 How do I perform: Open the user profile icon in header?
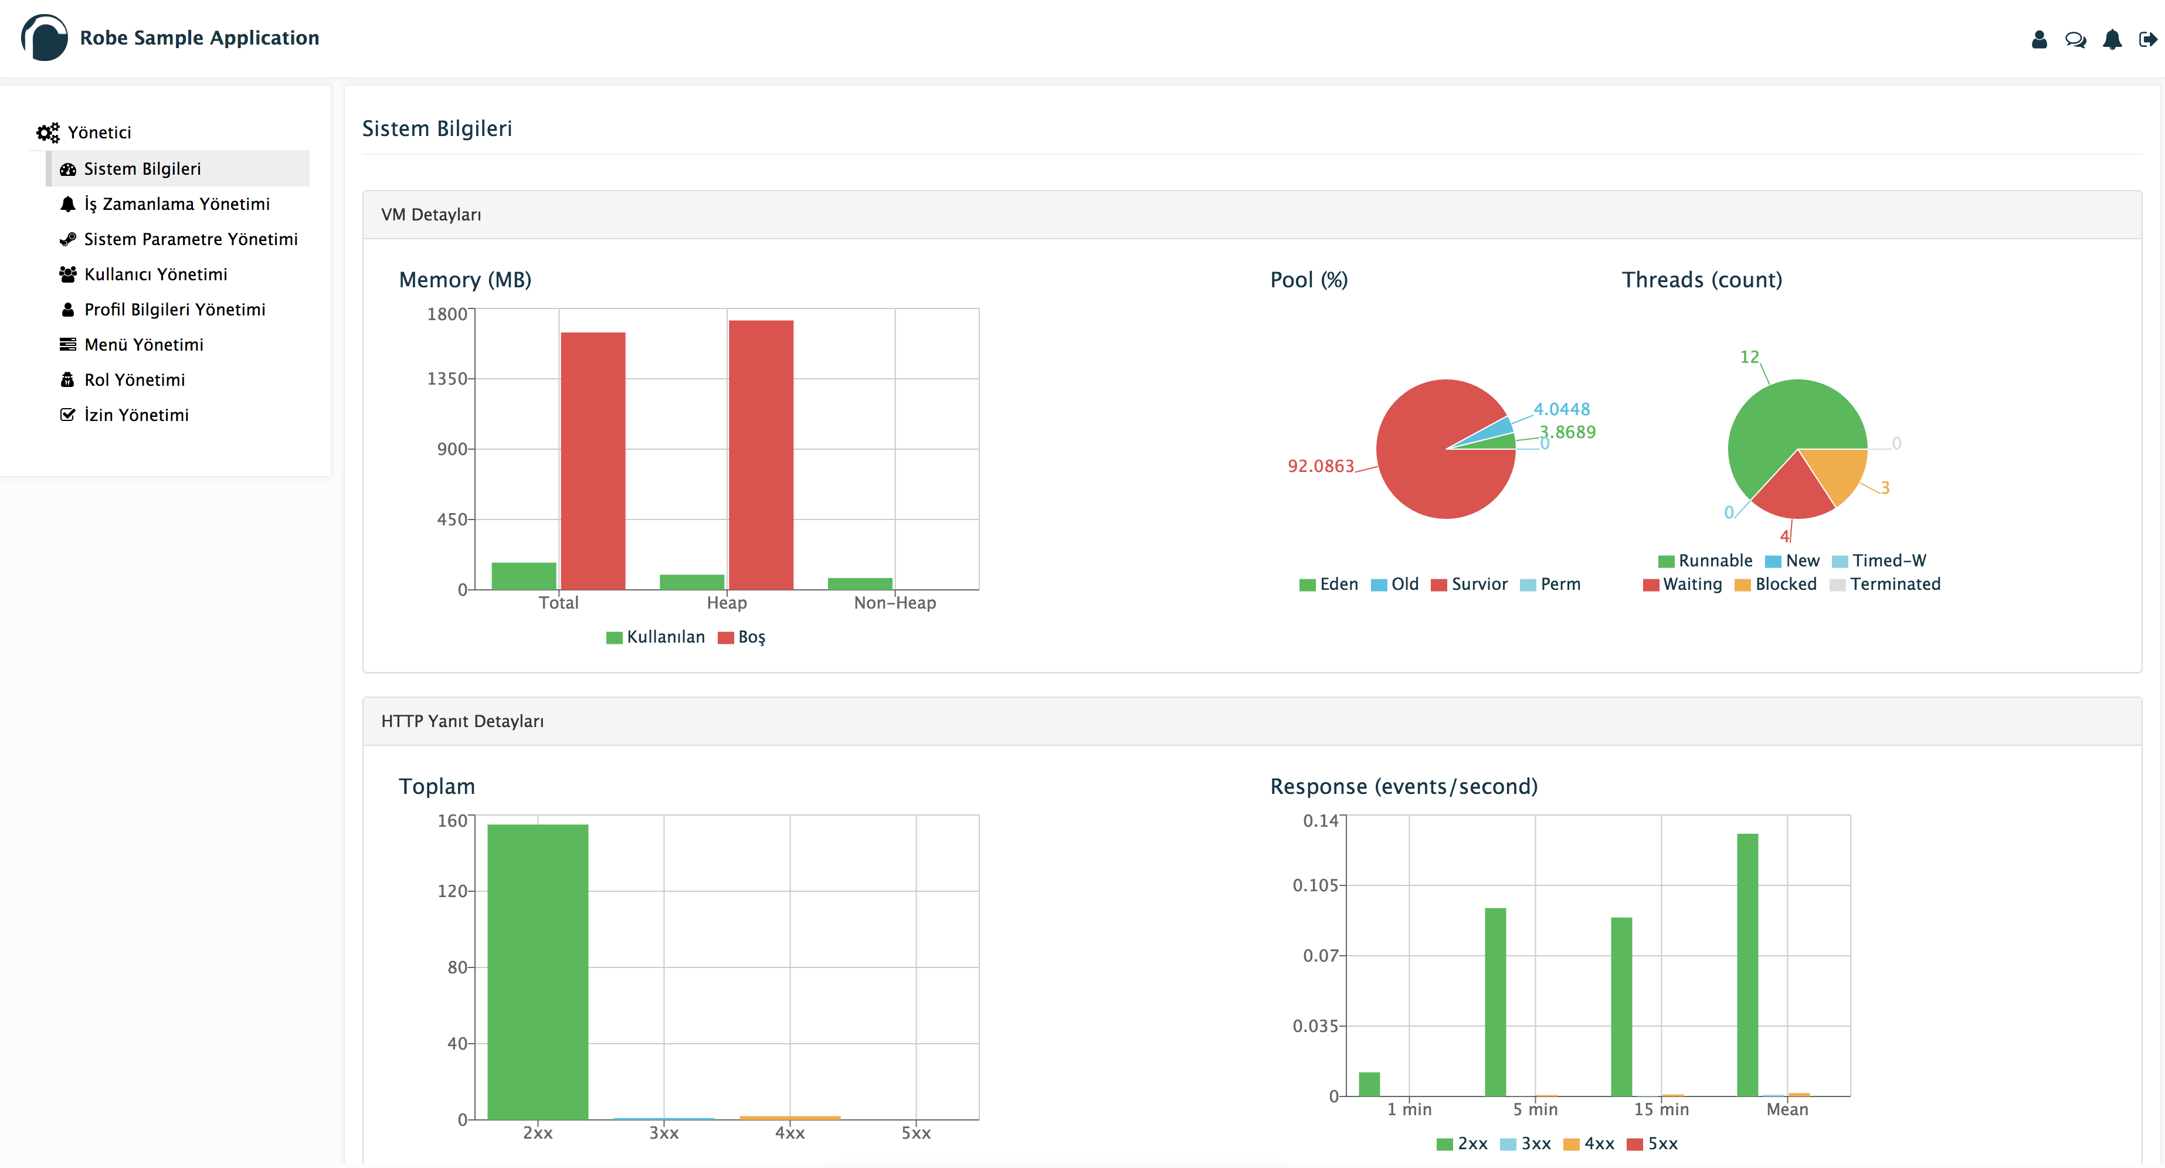click(x=2039, y=39)
